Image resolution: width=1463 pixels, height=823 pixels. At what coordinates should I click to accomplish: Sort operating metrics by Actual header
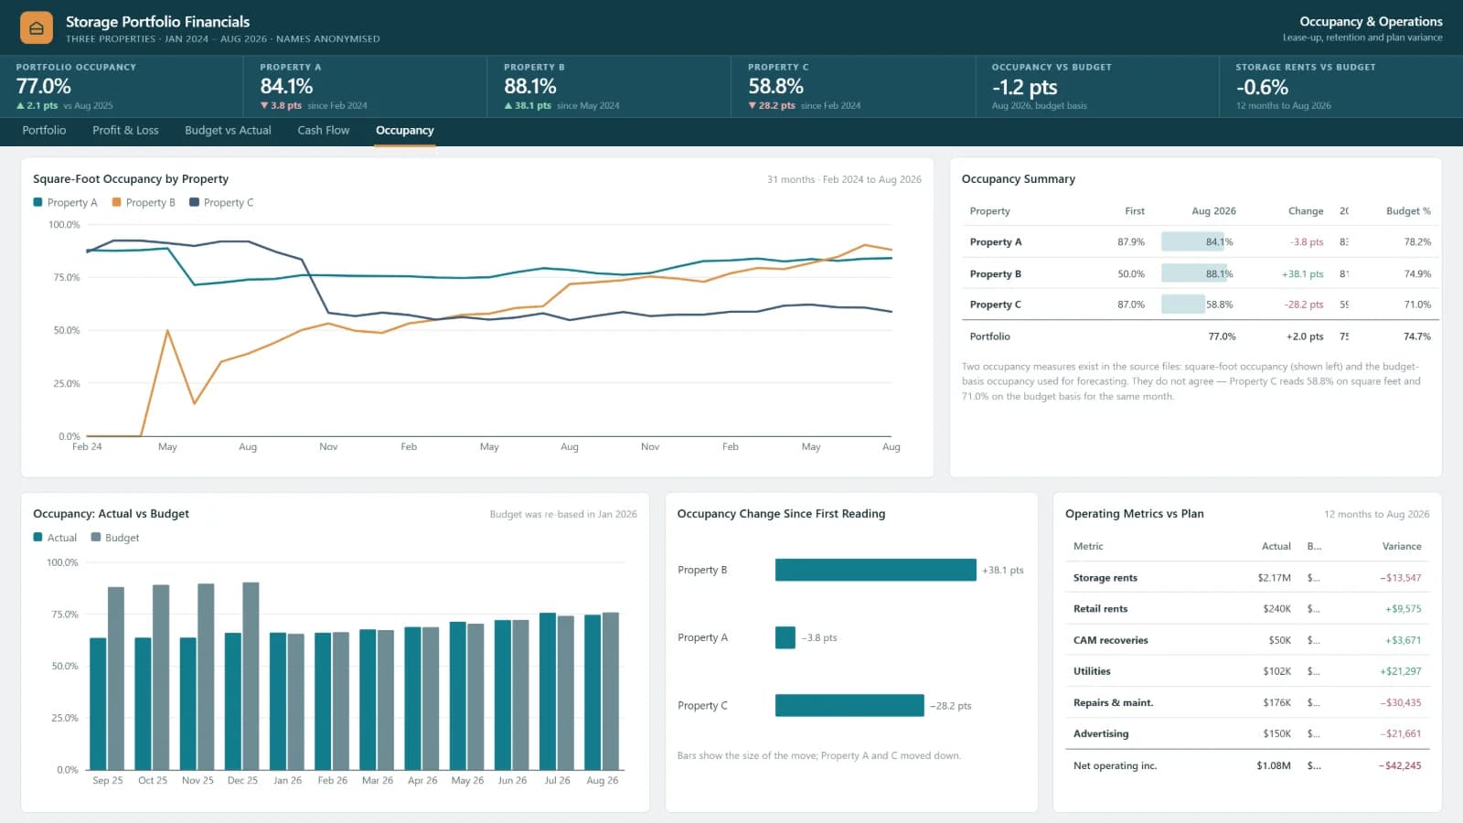1276,547
